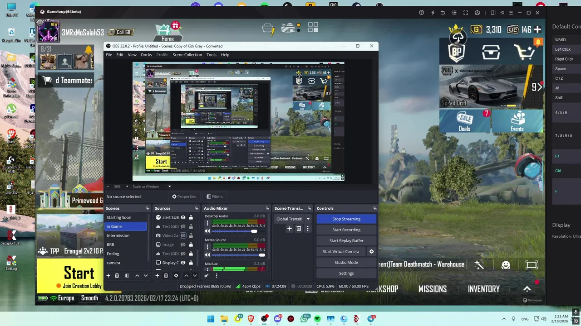Open the Help menu in OBS

(225, 55)
